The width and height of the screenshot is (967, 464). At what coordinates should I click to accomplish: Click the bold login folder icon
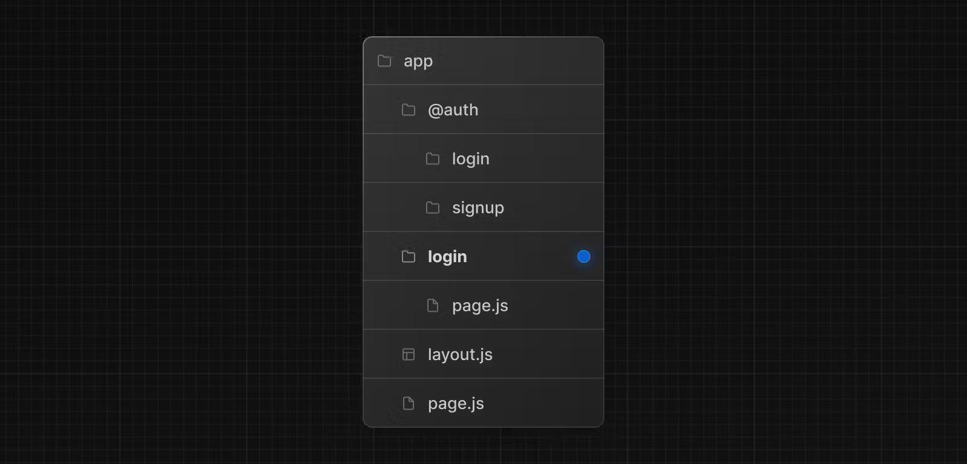click(x=409, y=257)
